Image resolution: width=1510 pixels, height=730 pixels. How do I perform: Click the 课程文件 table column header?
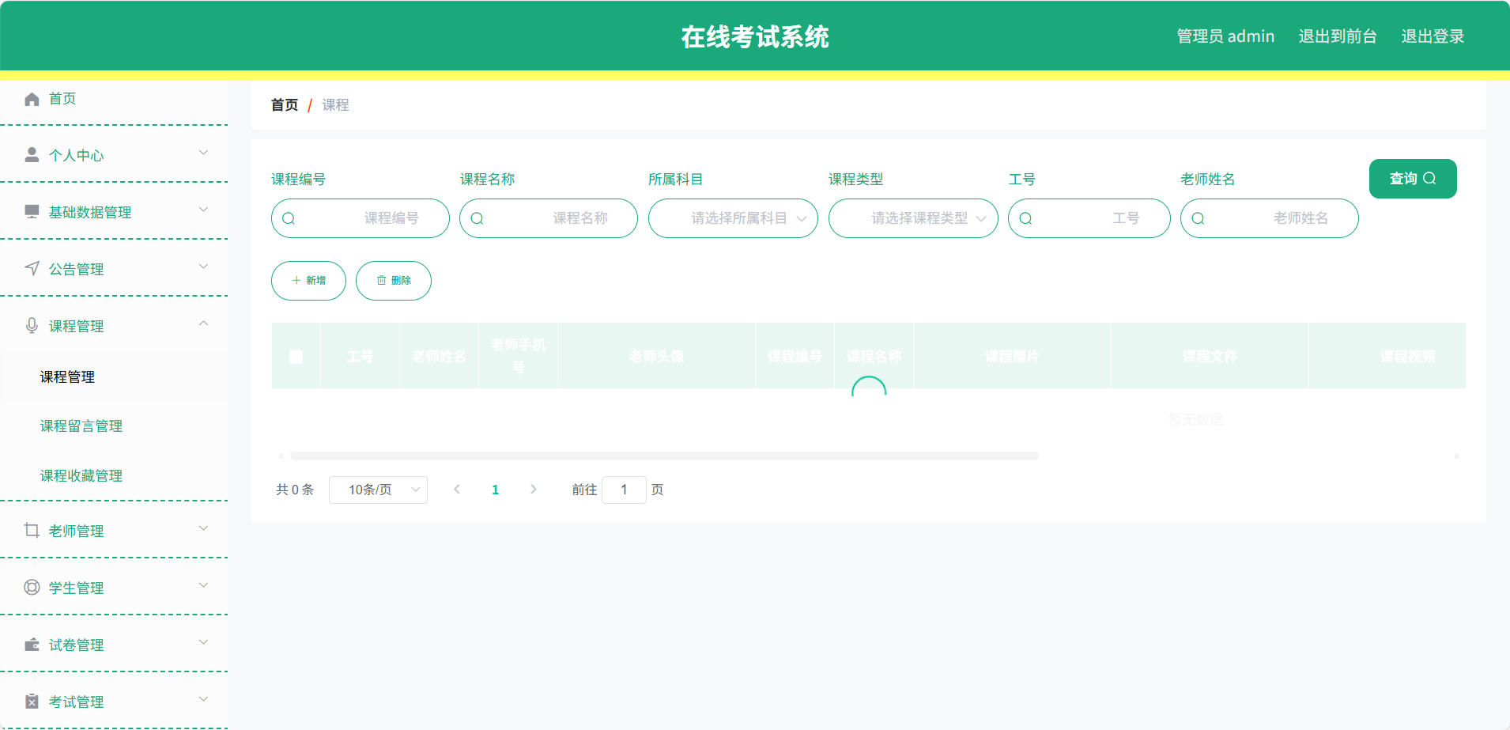pos(1210,357)
